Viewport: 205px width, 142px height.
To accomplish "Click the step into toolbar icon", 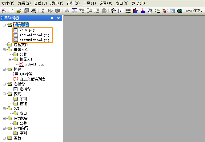I will coord(82,11).
